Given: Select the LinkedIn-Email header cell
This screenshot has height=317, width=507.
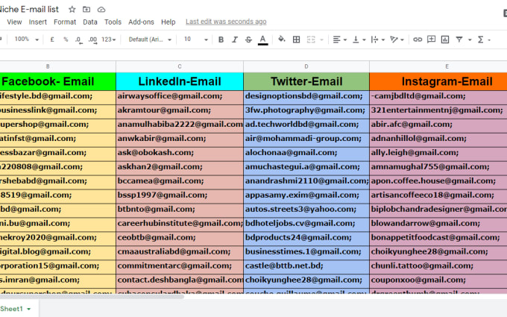Looking at the screenshot, I should point(180,81).
